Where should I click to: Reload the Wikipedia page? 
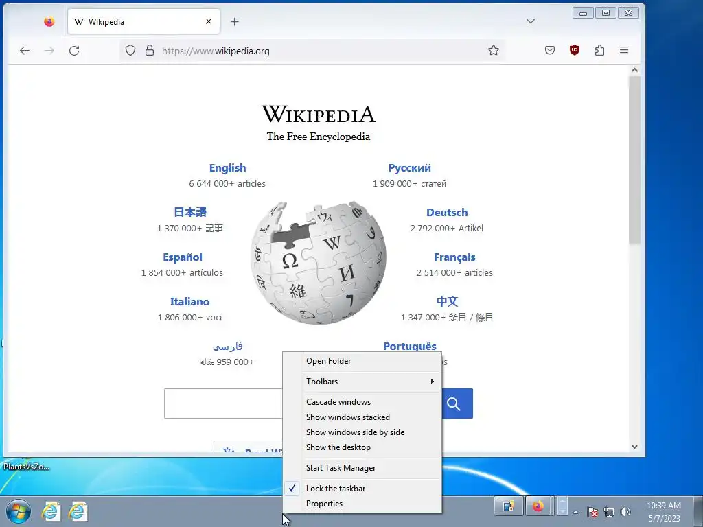point(74,51)
